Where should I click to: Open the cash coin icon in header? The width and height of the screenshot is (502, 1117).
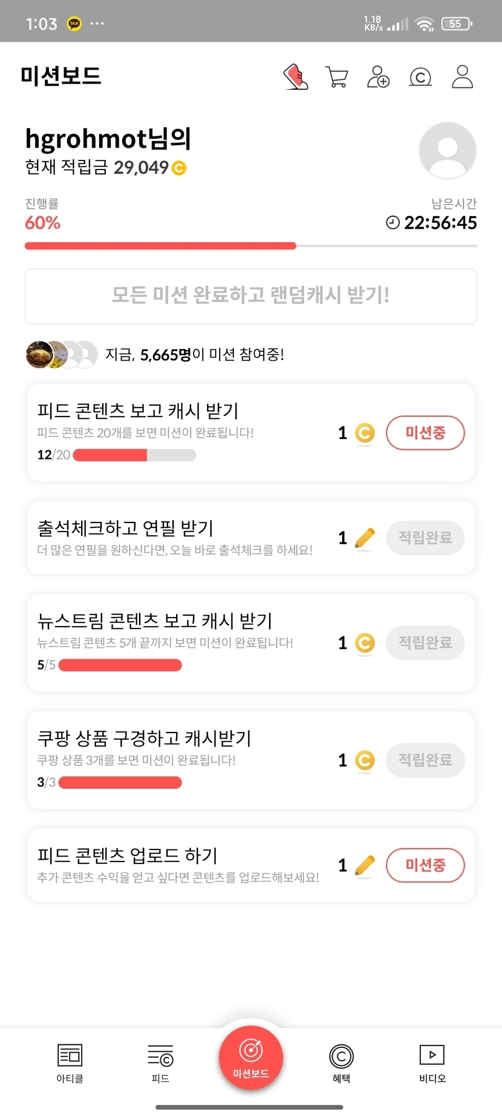tap(420, 77)
